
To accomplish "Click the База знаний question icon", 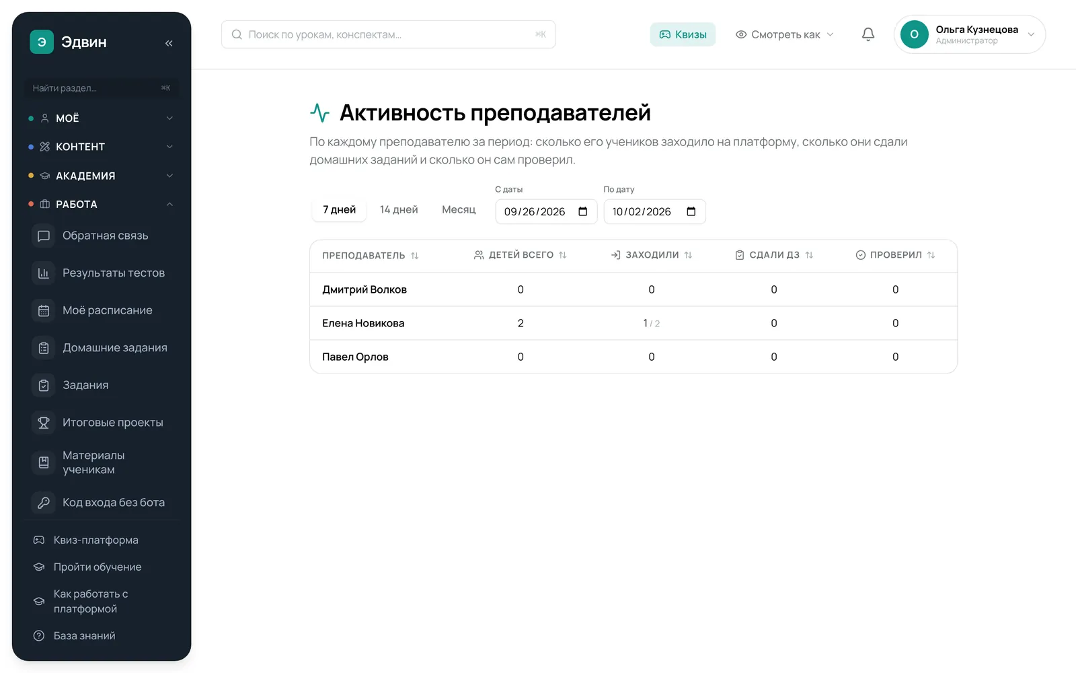I will (39, 635).
